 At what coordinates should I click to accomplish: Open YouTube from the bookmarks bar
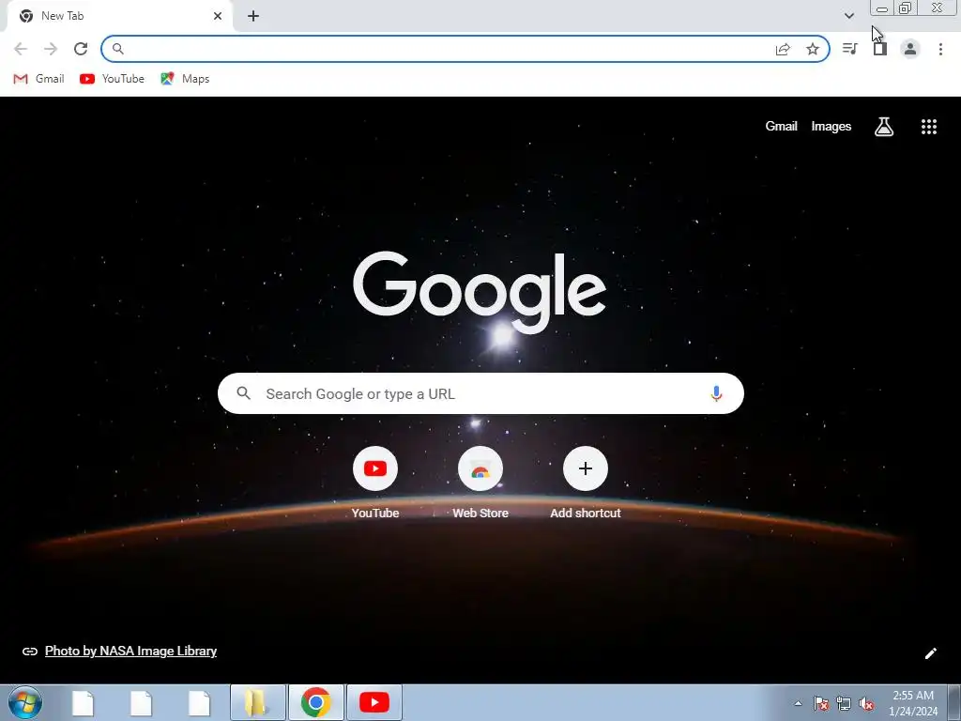(113, 79)
